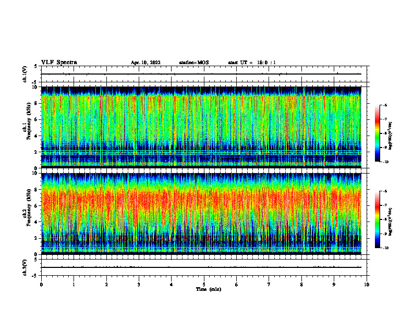Click time axis tick label "1"
The width and height of the screenshot is (413, 319).
pos(74,285)
